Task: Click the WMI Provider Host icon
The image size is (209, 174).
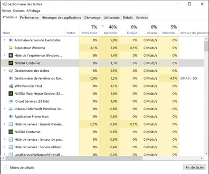Action: point(10,86)
